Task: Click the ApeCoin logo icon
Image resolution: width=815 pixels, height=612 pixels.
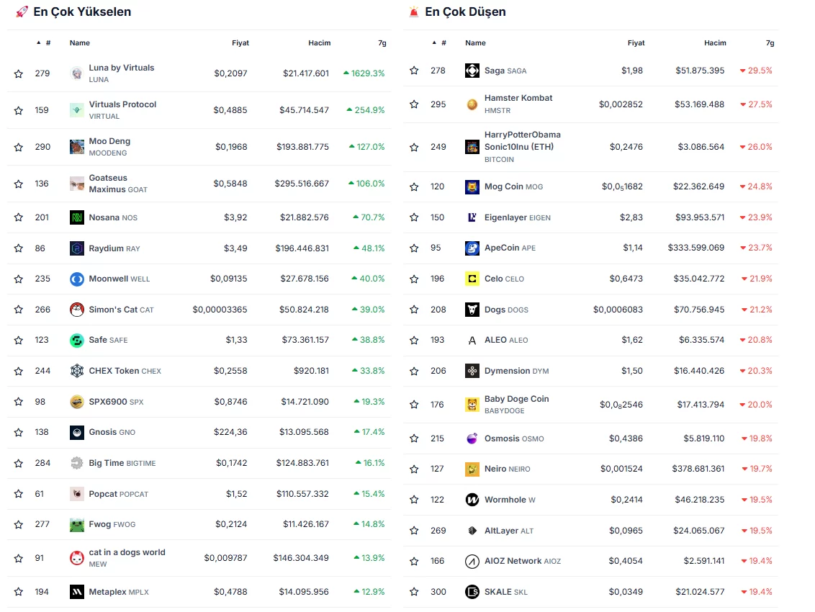Action: (x=472, y=248)
